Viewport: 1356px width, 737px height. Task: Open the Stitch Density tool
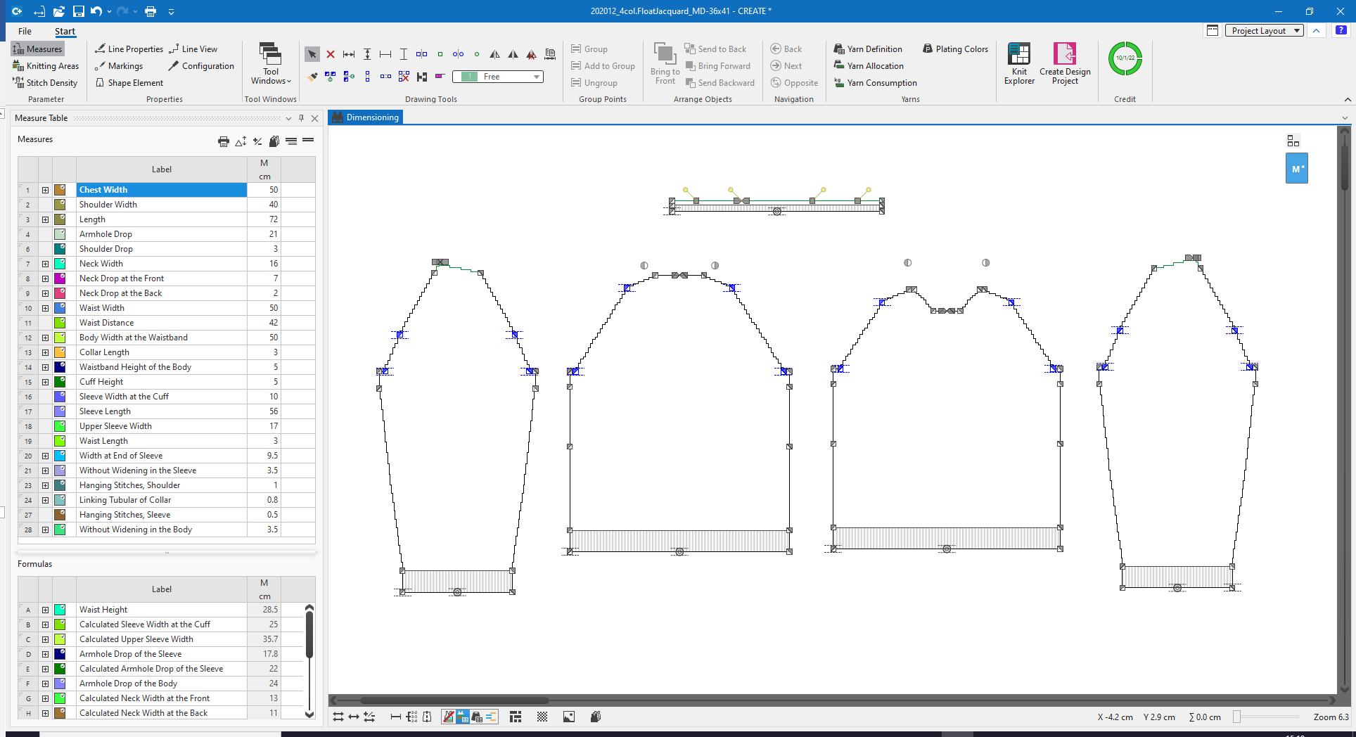(x=45, y=82)
